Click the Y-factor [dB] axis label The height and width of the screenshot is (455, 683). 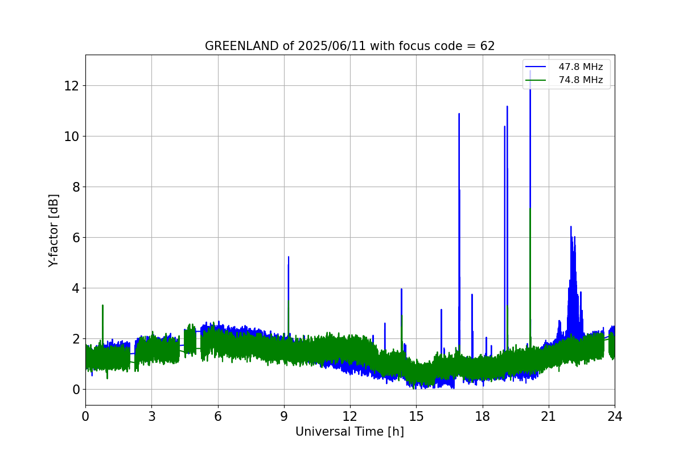tap(54, 230)
